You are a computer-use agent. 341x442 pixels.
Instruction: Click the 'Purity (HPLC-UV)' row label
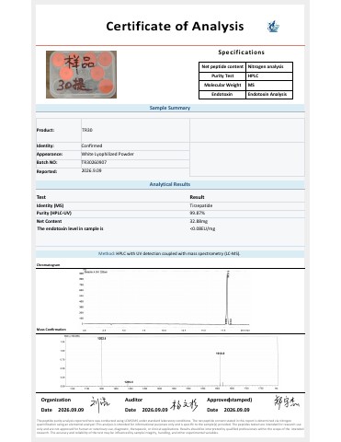point(54,213)
